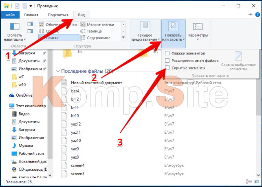Select the screen4 file
This screenshot has height=187, width=262.
77,165
